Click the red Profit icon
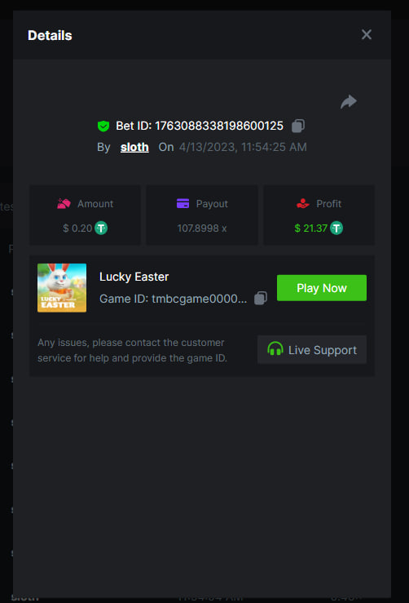 point(302,203)
